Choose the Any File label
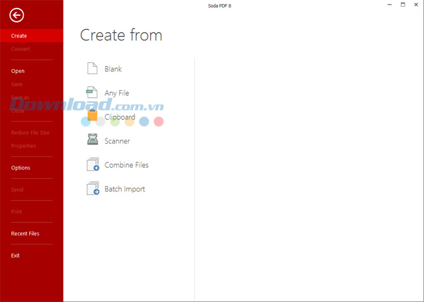Viewport: 424px width, 302px height. (x=117, y=93)
